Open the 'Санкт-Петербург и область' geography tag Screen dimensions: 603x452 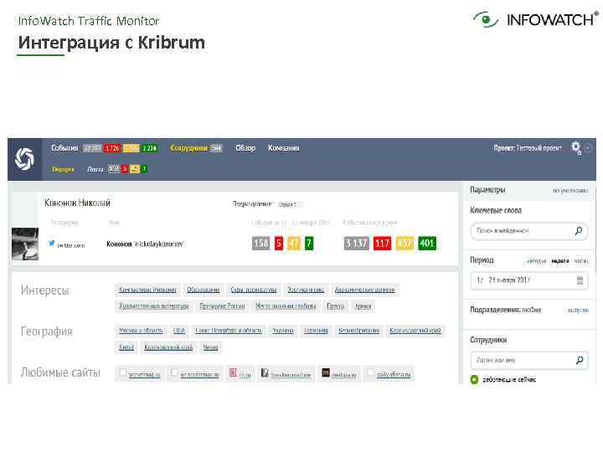click(x=229, y=331)
